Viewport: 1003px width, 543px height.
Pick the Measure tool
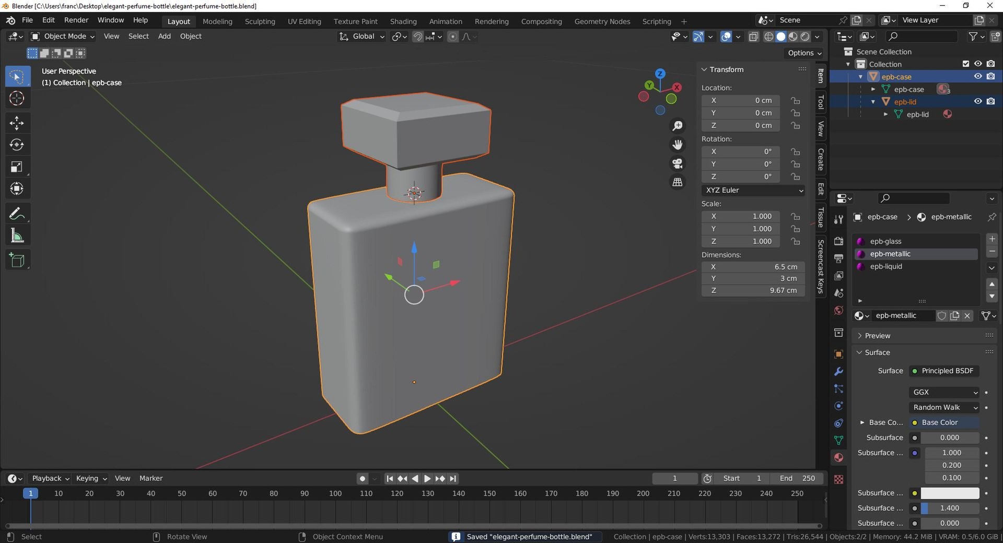(17, 235)
